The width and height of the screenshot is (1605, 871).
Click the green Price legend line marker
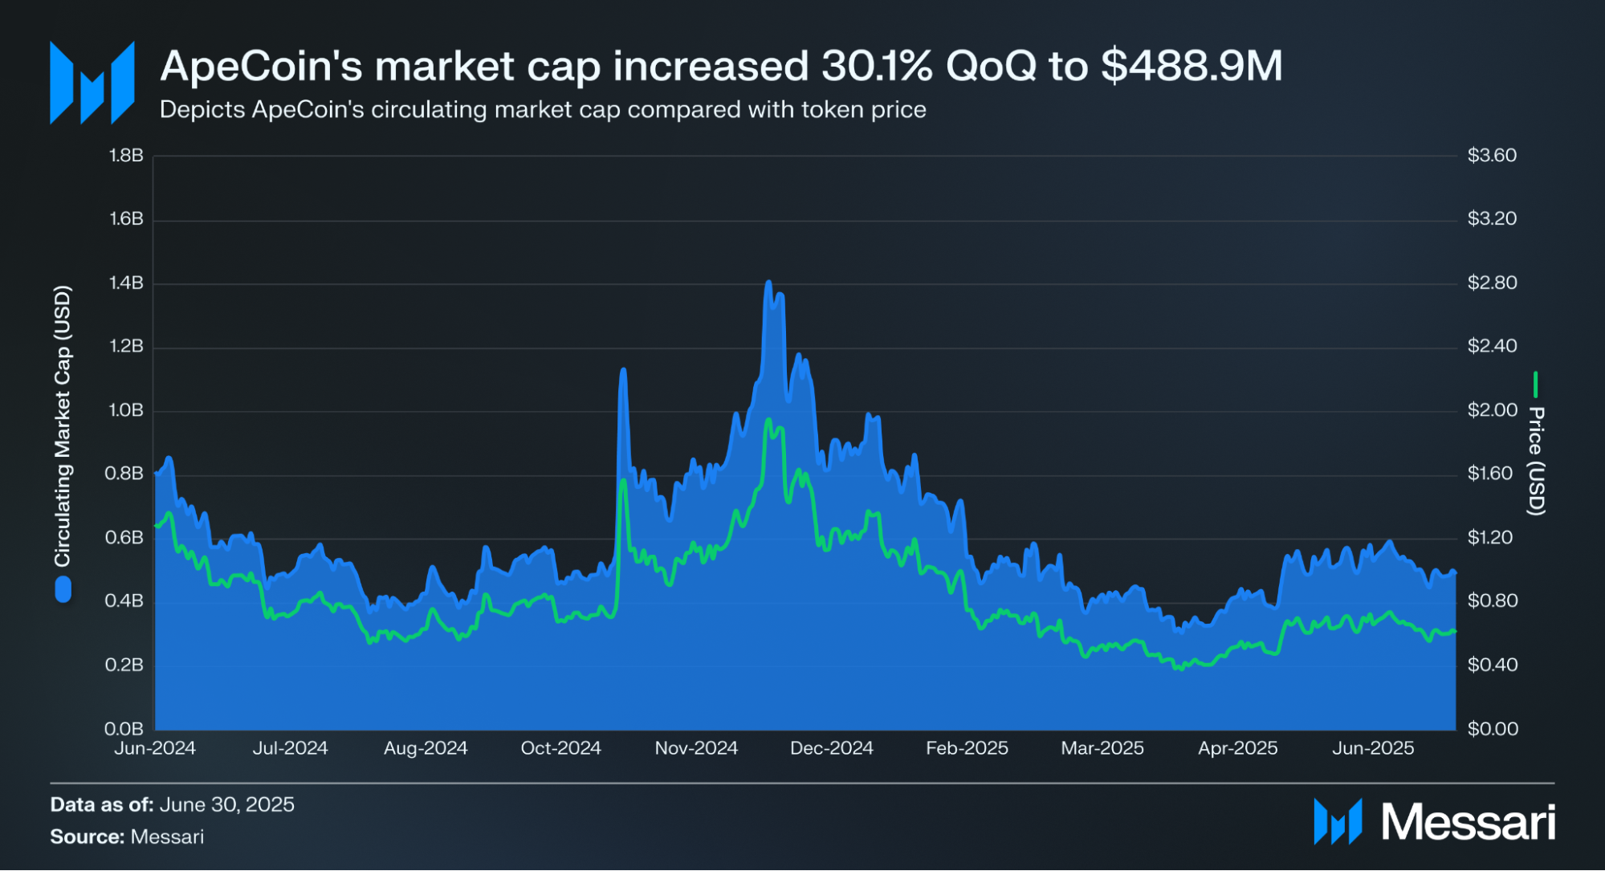(x=1535, y=385)
